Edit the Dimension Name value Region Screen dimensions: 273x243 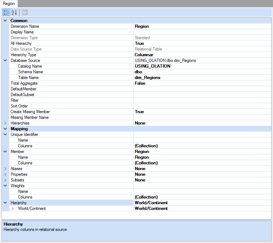[202, 26]
